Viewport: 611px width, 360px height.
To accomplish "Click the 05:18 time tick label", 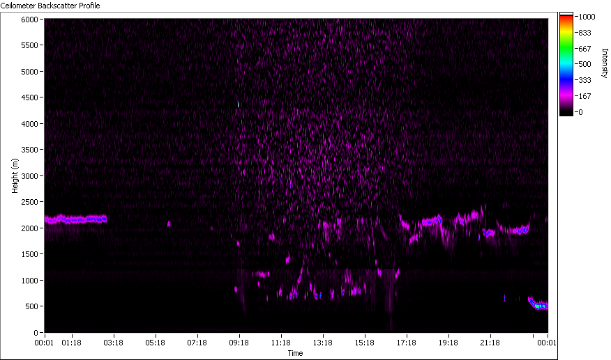I will [155, 343].
